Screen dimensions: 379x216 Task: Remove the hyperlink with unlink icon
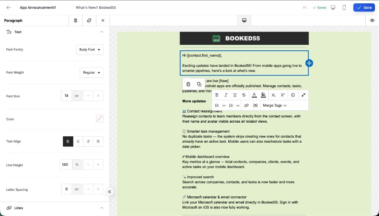pyautogui.click(x=255, y=106)
